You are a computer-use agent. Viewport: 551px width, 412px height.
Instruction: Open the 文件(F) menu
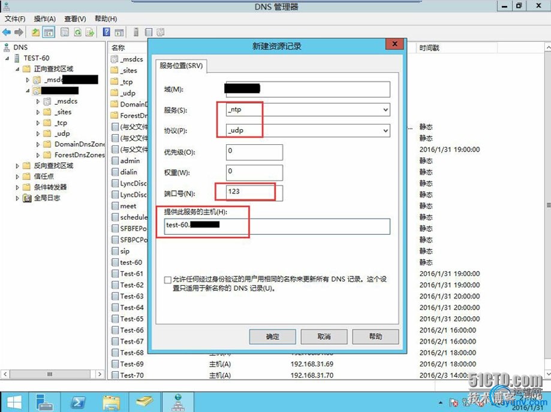click(x=15, y=19)
